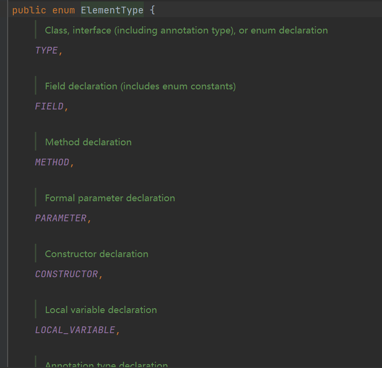
Task: Click the Formal parameter declaration comment
Action: point(110,198)
